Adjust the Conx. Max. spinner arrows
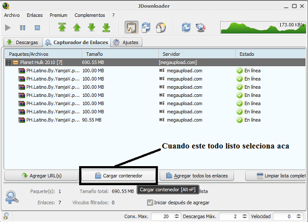The height and width of the screenshot is (222, 308). (177, 216)
